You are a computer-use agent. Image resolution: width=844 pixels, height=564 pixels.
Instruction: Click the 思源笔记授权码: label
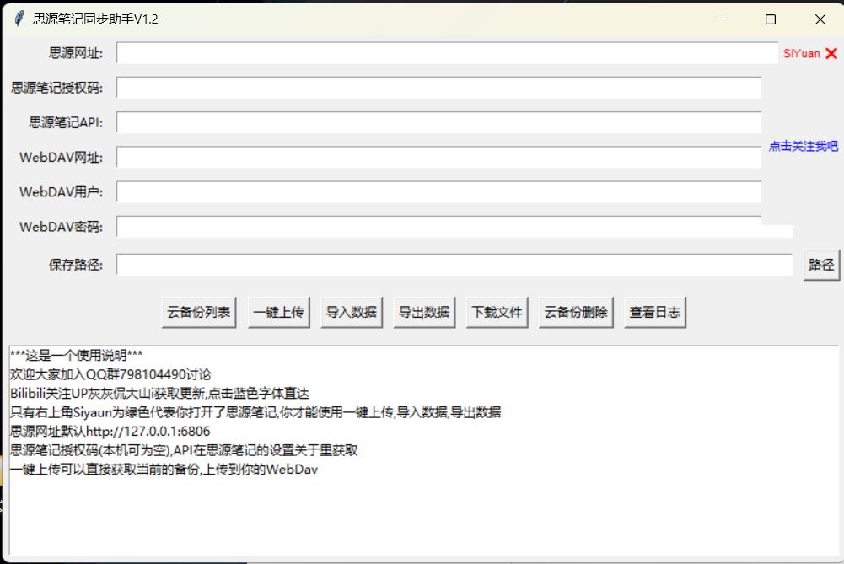(x=56, y=88)
